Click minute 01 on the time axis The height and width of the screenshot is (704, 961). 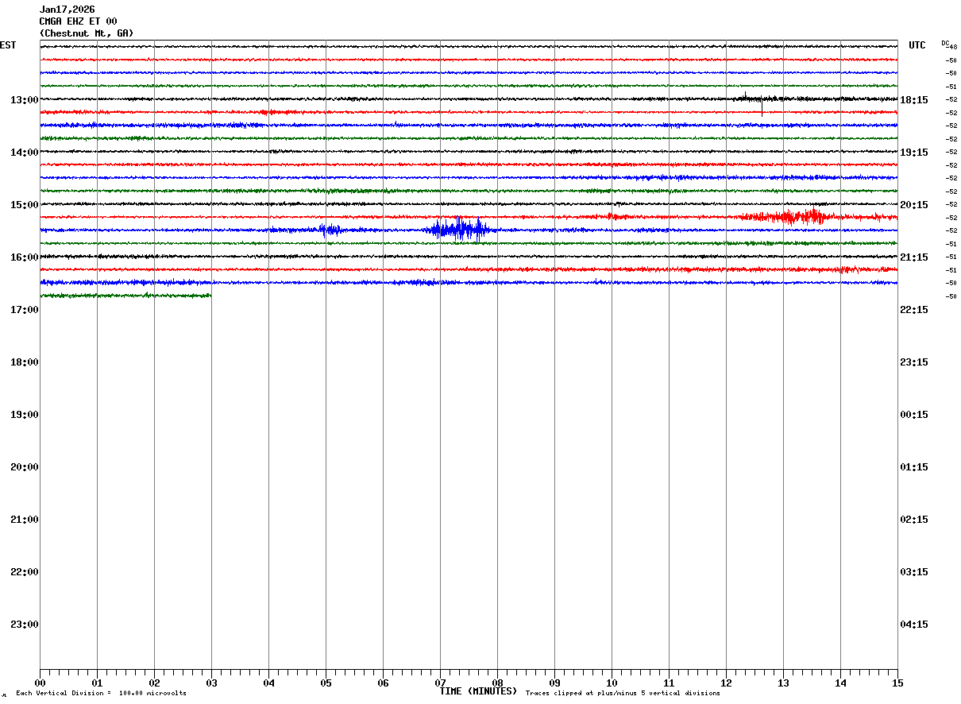click(97, 683)
